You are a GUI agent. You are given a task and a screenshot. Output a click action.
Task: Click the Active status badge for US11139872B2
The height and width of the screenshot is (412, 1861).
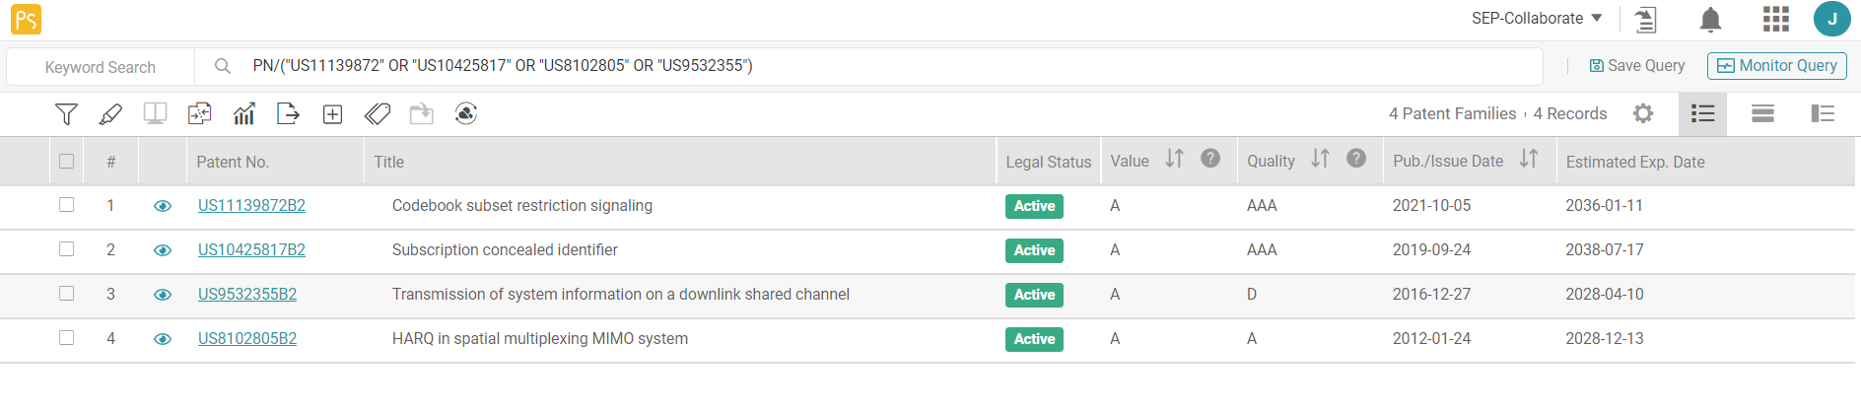pos(1034,206)
